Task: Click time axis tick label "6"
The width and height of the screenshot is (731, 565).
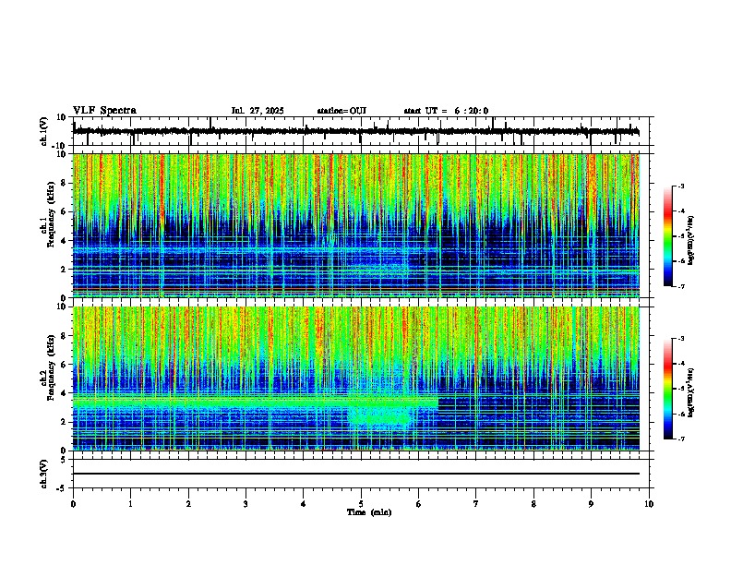Action: [419, 504]
